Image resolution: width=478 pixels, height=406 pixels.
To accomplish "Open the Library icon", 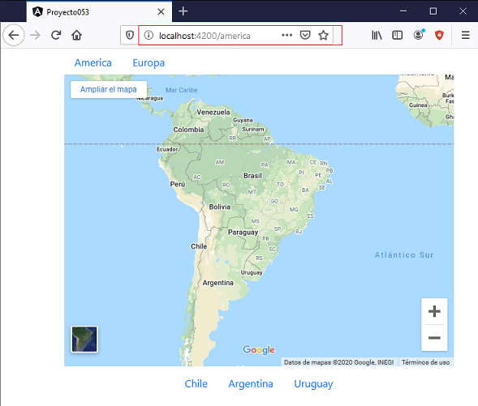I will point(377,36).
